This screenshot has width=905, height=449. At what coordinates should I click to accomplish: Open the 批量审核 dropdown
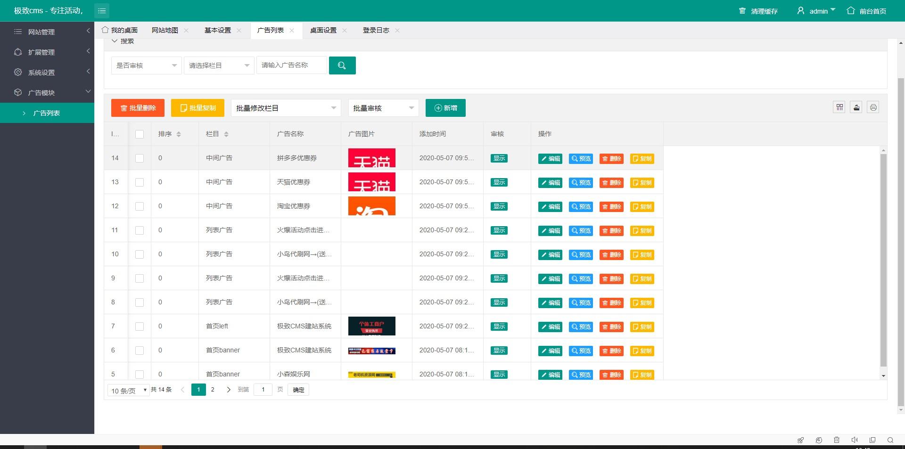tap(384, 108)
